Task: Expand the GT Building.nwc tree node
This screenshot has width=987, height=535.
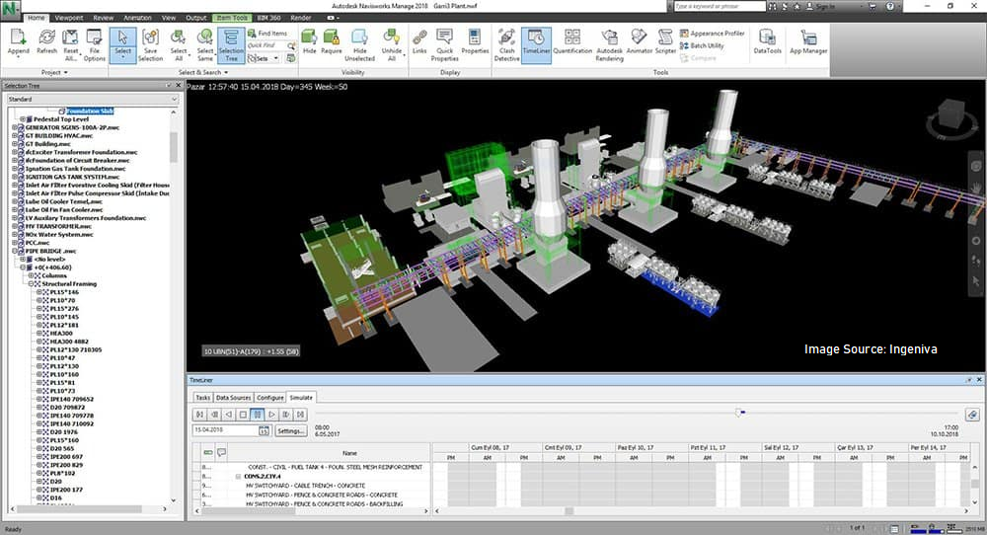Action: (15, 143)
